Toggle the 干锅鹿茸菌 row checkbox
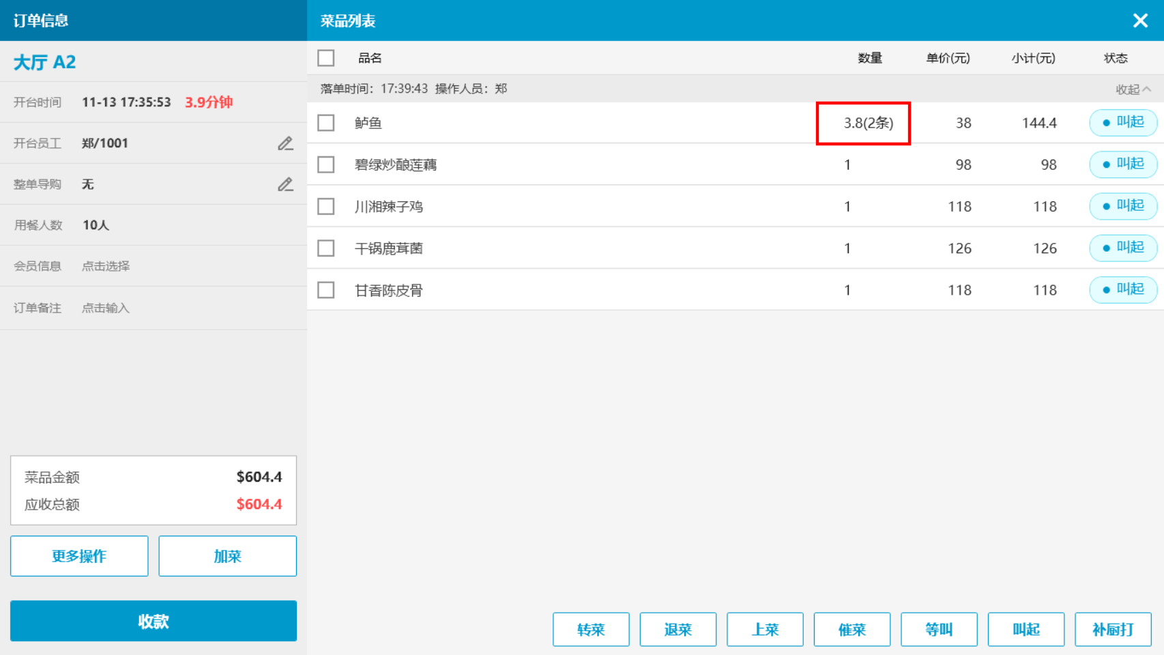Screen dimensions: 1164x655 point(326,248)
